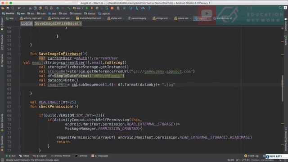
Task: Toggle the Project tool window
Action: coord(2,23)
